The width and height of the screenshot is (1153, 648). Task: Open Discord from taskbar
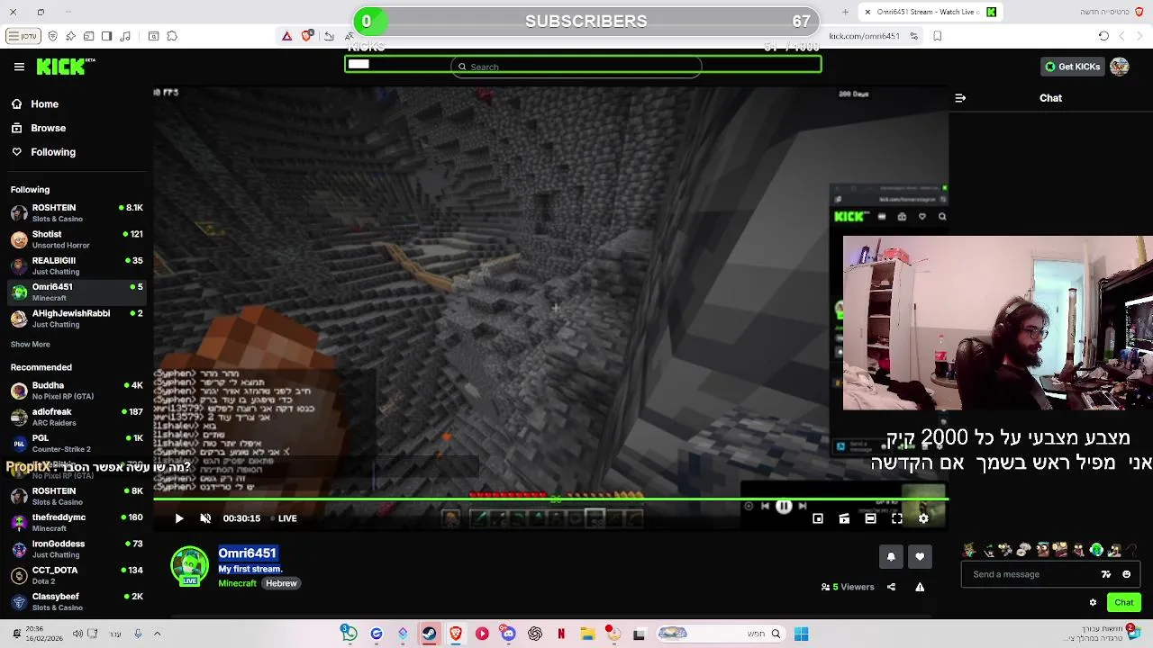(x=508, y=634)
